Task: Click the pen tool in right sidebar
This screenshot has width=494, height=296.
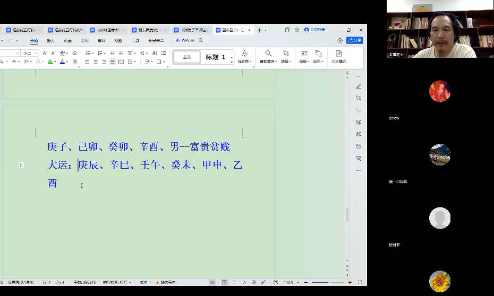Action: [359, 86]
